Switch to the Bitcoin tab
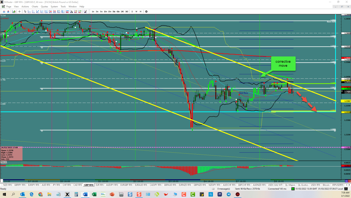Screen dimensions: 351x198 tap(326, 185)
